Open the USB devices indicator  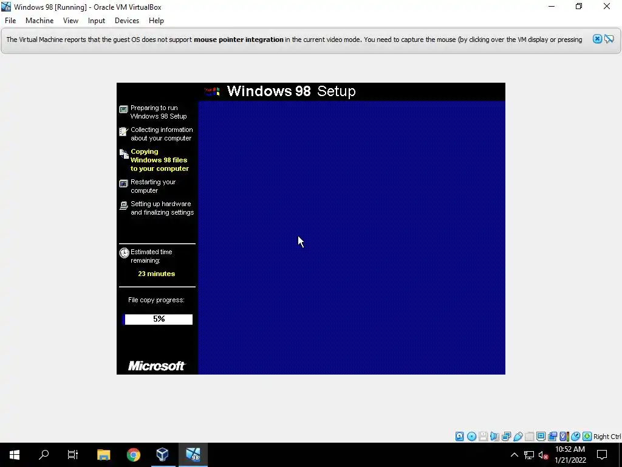pos(518,437)
